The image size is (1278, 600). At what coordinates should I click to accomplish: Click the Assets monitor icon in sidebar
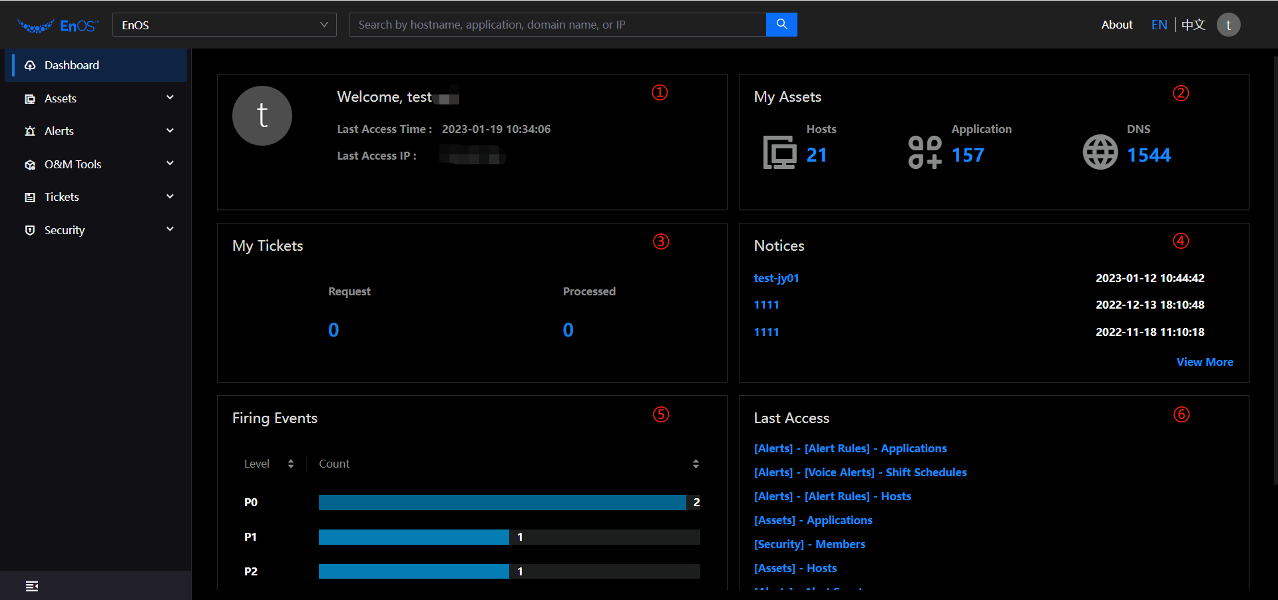point(30,98)
